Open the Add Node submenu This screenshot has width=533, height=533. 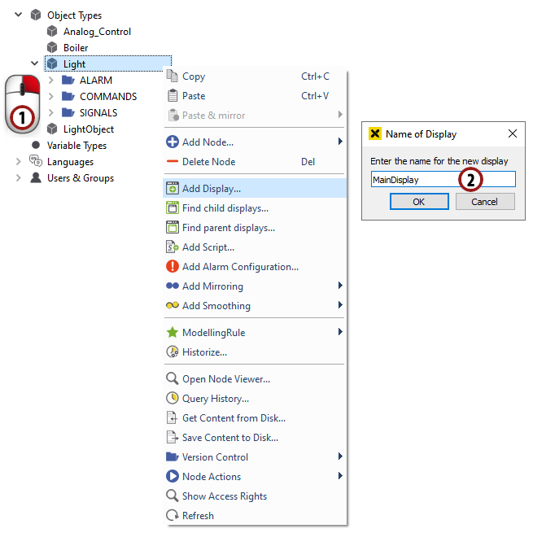pos(208,142)
